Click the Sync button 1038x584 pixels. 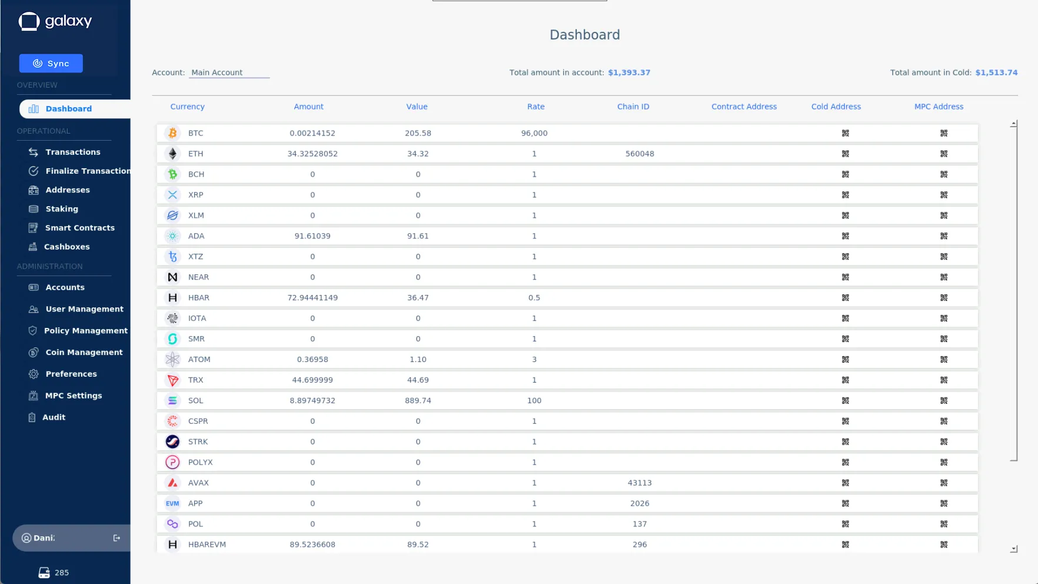tap(51, 64)
